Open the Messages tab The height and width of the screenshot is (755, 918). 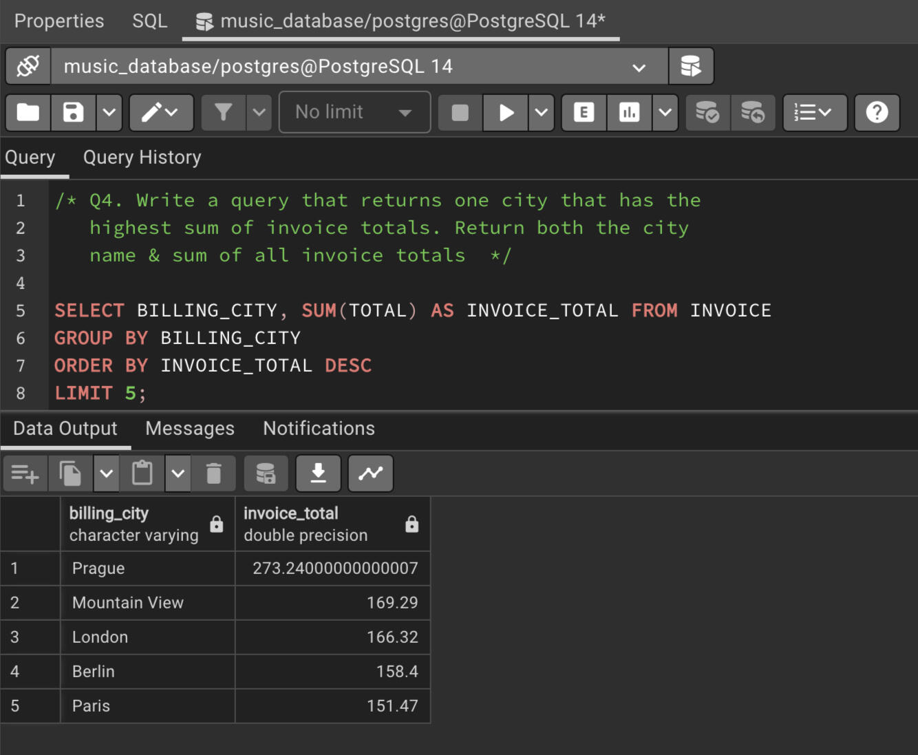point(190,429)
